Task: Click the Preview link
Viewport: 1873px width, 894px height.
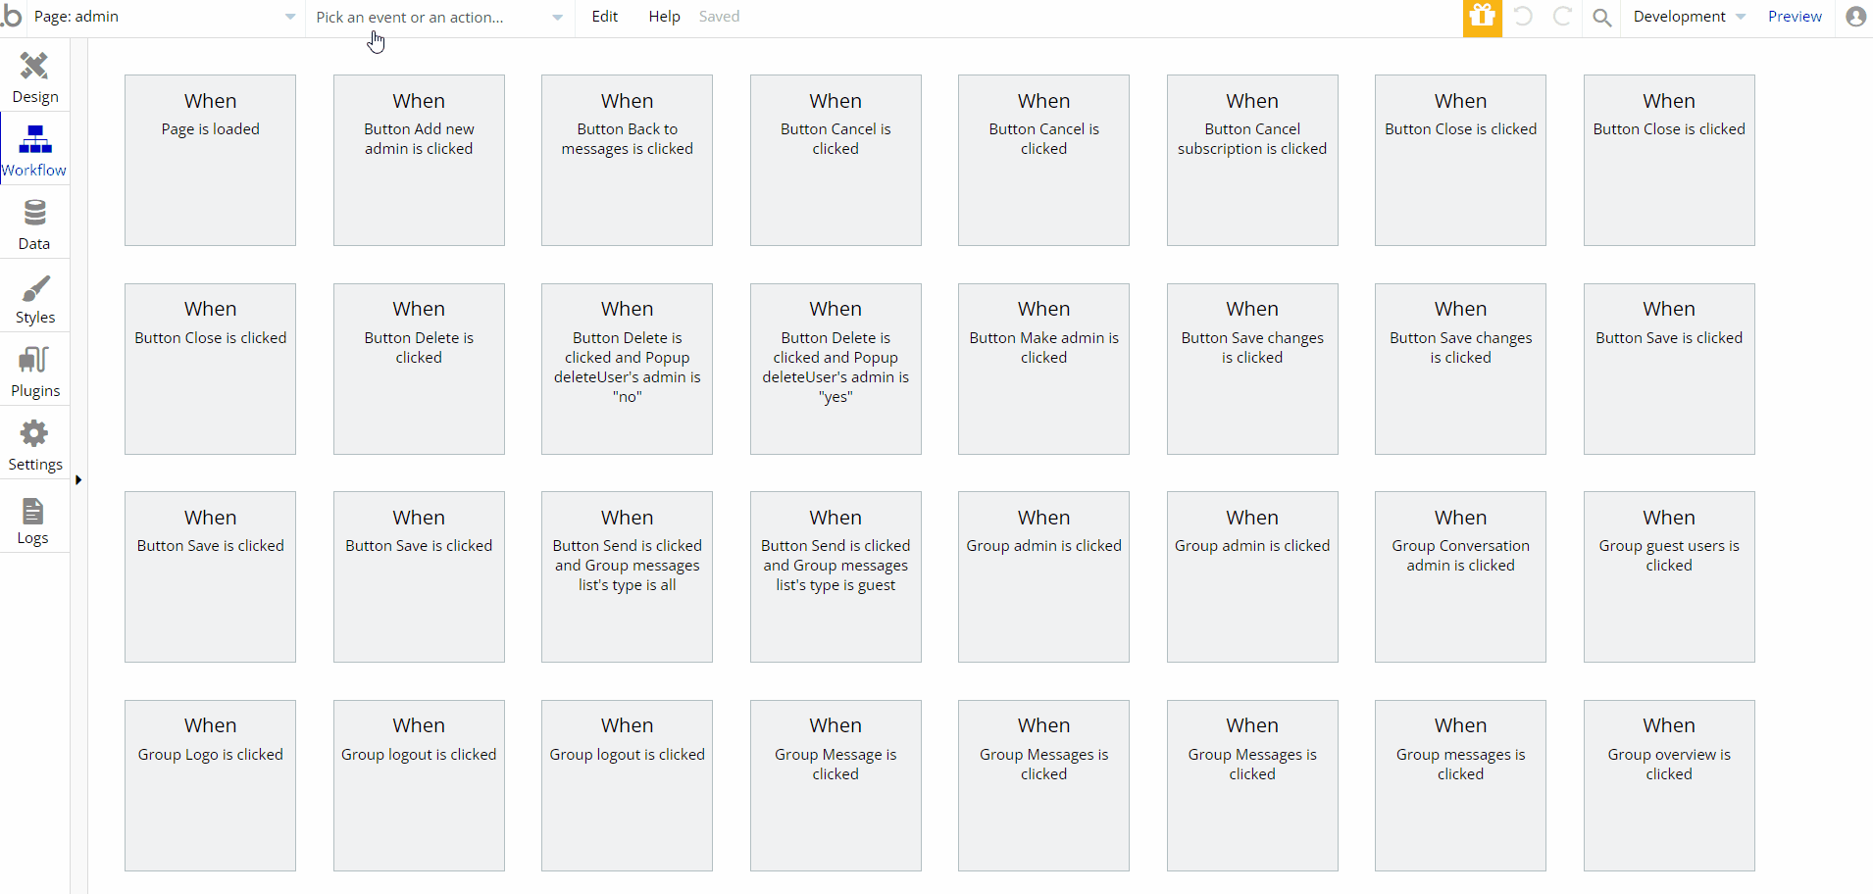Action: coord(1795,17)
